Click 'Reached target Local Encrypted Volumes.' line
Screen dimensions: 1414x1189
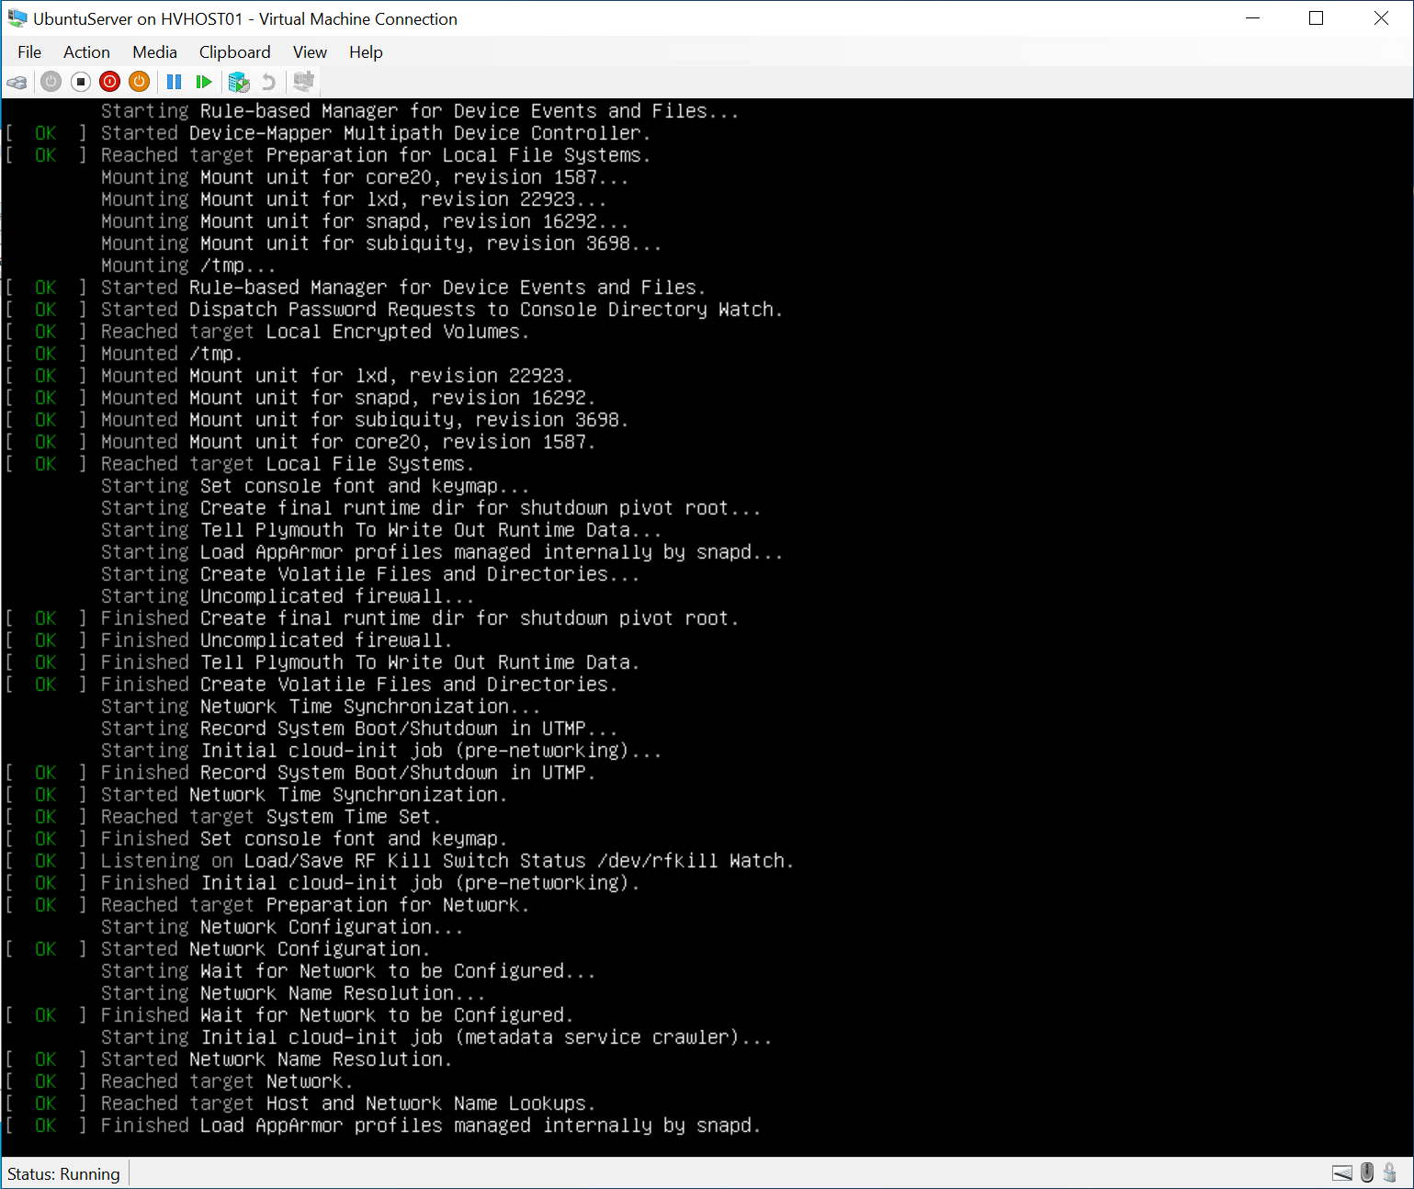point(315,332)
